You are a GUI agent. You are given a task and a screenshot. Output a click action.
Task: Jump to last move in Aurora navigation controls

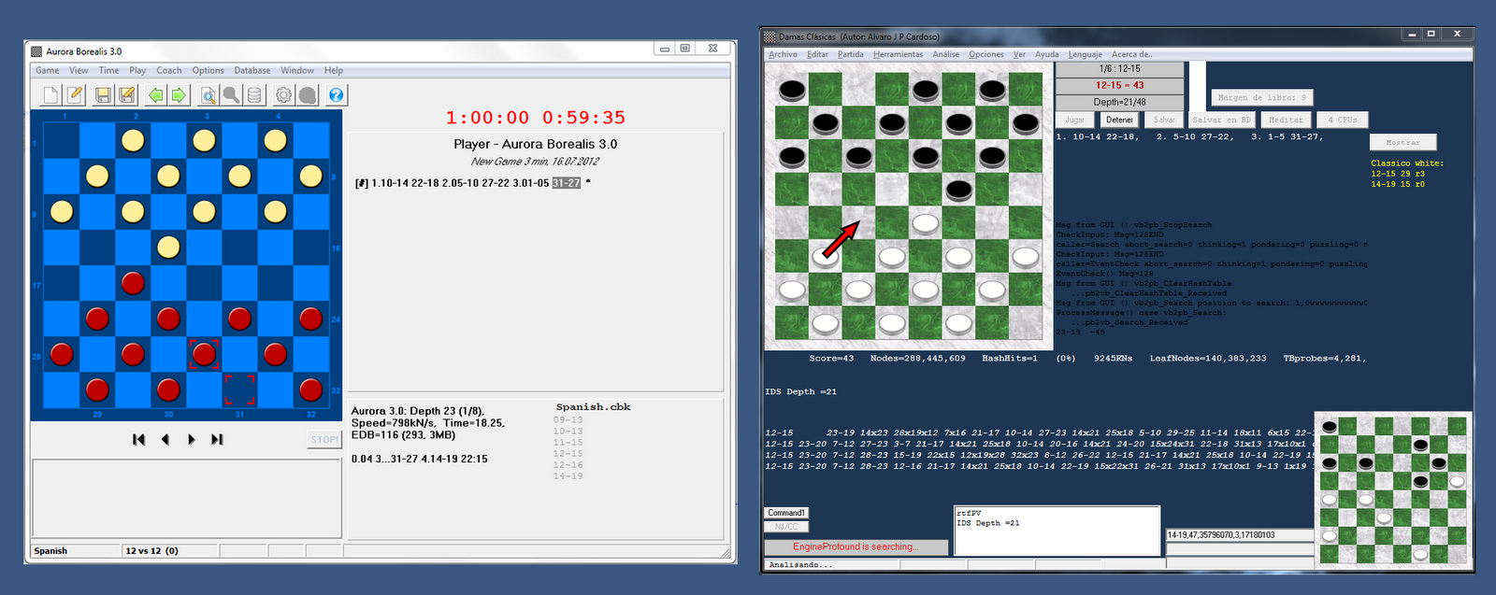217,439
